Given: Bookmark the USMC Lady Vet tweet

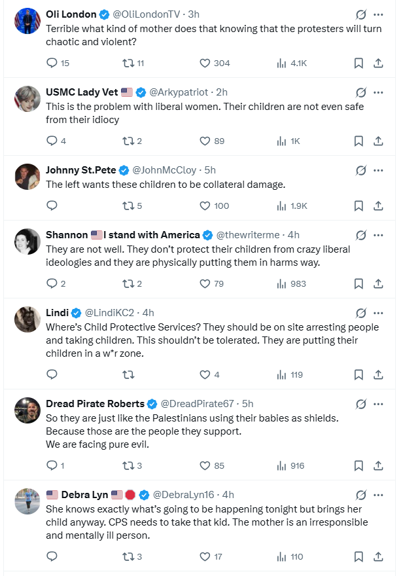Looking at the screenshot, I should (x=358, y=141).
